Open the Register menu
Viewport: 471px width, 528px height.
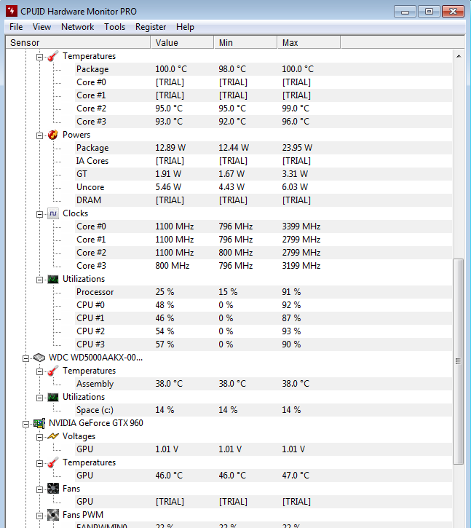pos(151,27)
